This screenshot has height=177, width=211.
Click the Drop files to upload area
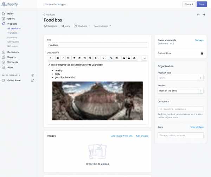point(97,154)
